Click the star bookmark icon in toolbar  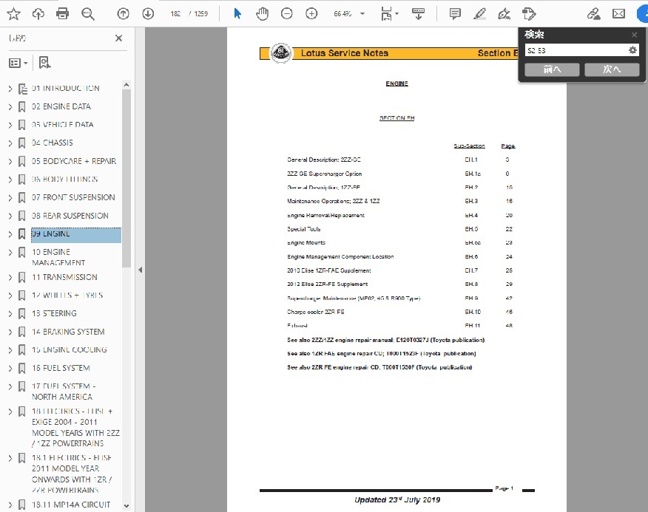click(13, 14)
